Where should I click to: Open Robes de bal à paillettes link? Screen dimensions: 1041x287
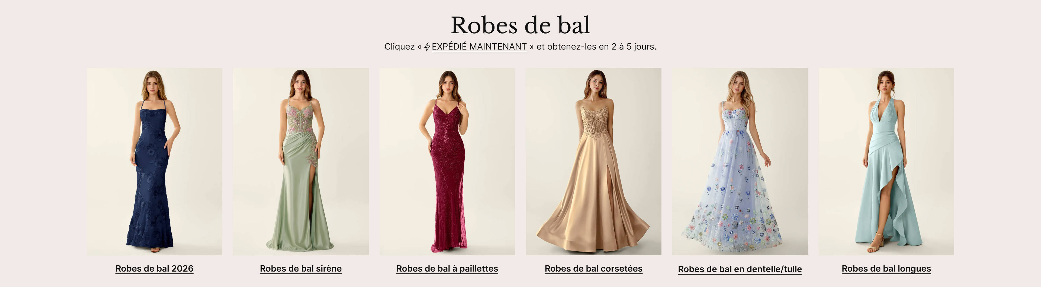coord(447,268)
